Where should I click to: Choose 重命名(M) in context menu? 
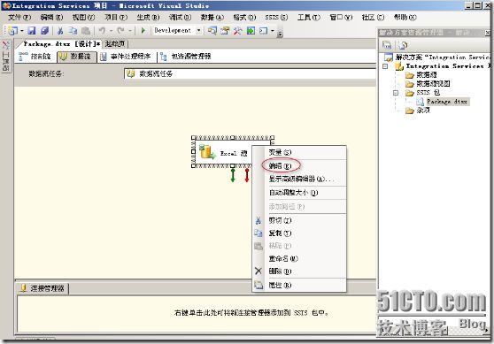pos(299,259)
